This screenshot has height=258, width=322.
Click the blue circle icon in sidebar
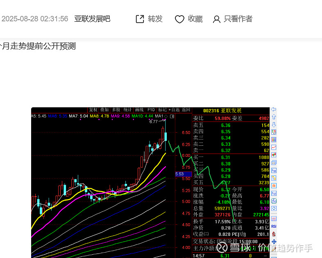[274, 208]
